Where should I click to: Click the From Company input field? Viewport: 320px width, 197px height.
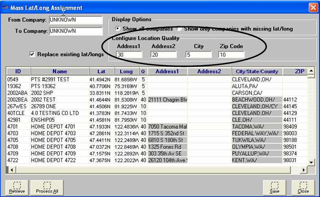tap(76, 20)
